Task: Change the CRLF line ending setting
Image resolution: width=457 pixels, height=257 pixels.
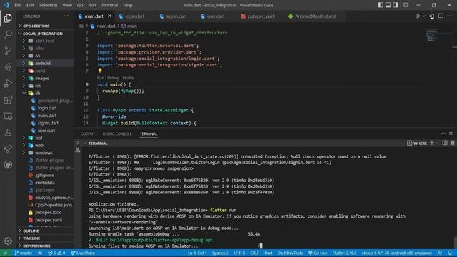Action: (x=254, y=253)
